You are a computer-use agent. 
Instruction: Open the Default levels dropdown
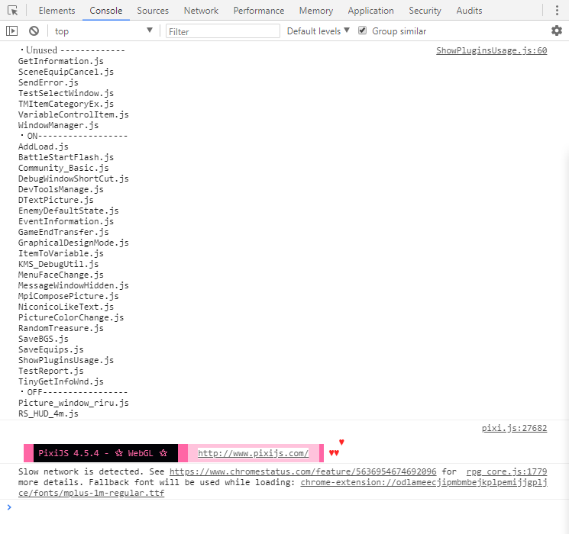click(x=318, y=31)
